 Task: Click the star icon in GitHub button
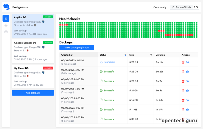click(x=173, y=7)
